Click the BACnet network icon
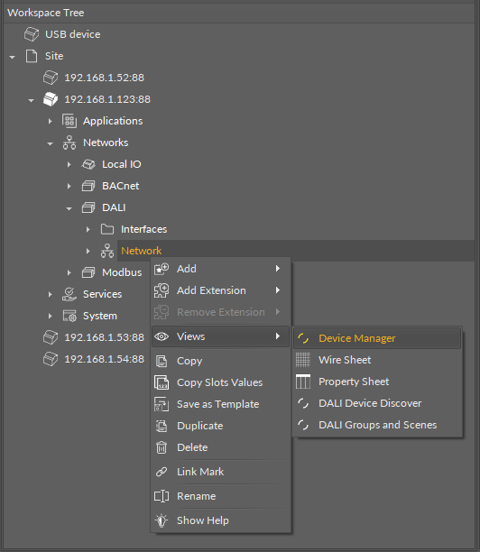This screenshot has height=552, width=480. (x=88, y=186)
